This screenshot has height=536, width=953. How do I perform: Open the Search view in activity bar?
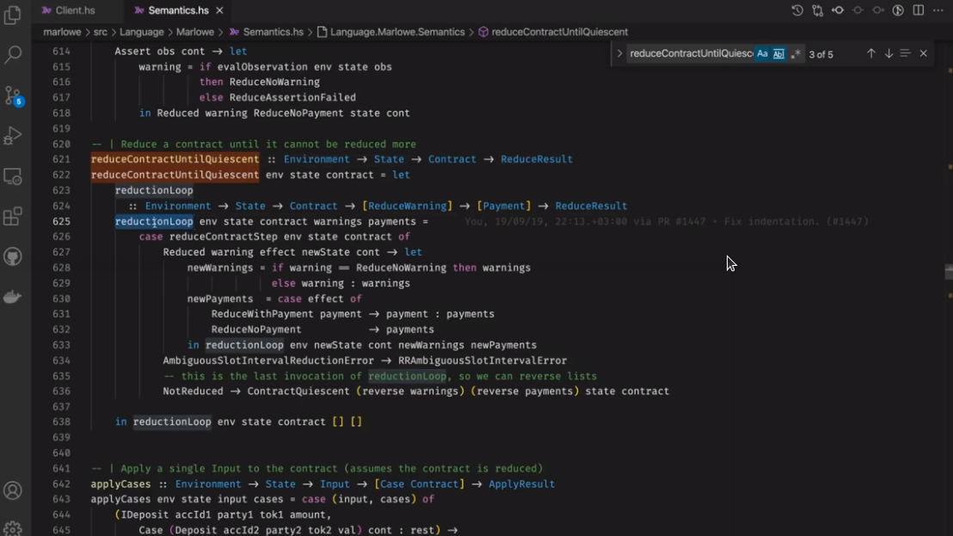point(13,55)
